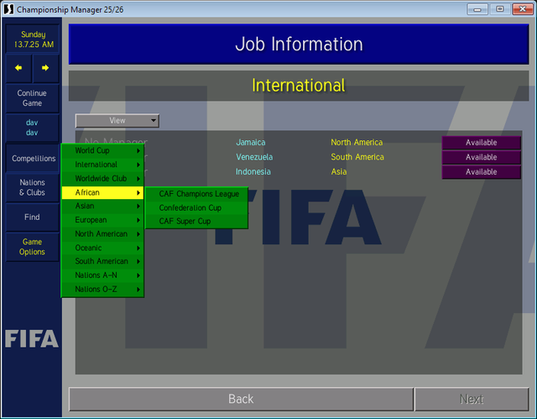The height and width of the screenshot is (419, 537).
Task: Click the South America region text
Action: coord(357,157)
